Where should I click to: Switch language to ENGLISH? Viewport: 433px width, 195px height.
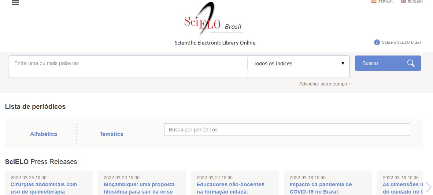pyautogui.click(x=415, y=2)
